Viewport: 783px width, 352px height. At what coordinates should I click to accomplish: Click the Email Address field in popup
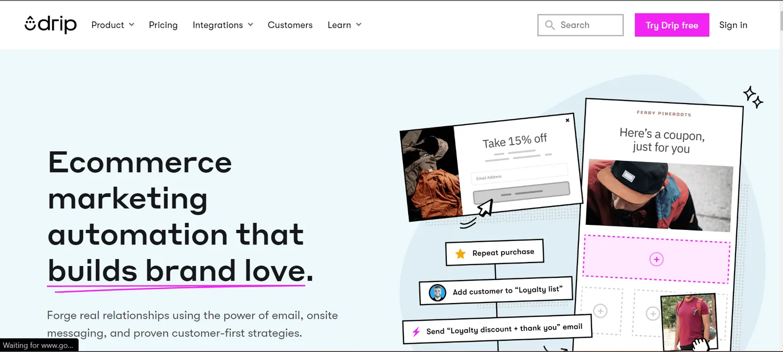tap(519, 174)
